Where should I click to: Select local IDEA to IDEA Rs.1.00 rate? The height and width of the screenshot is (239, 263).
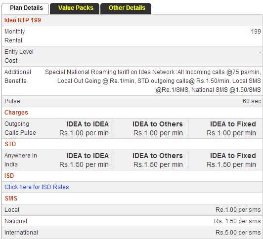click(84, 133)
